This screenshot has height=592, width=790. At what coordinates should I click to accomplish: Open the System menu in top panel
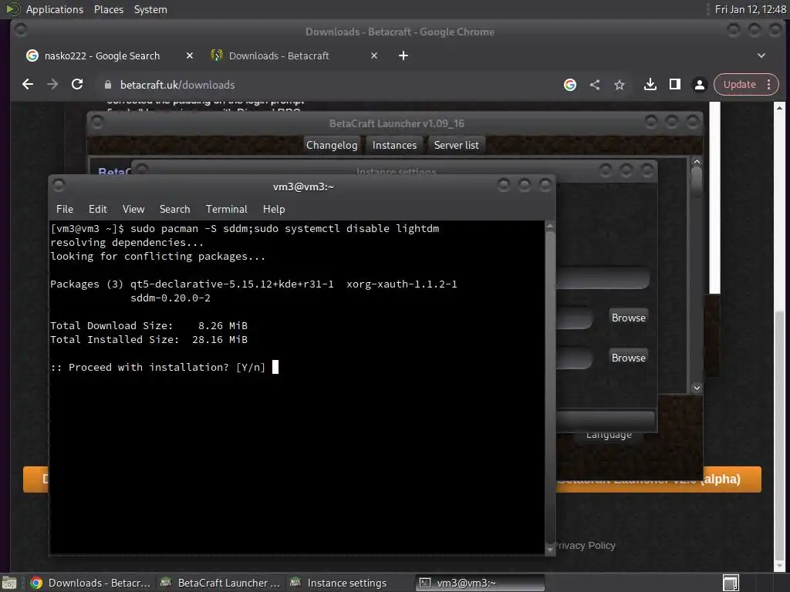coord(150,9)
